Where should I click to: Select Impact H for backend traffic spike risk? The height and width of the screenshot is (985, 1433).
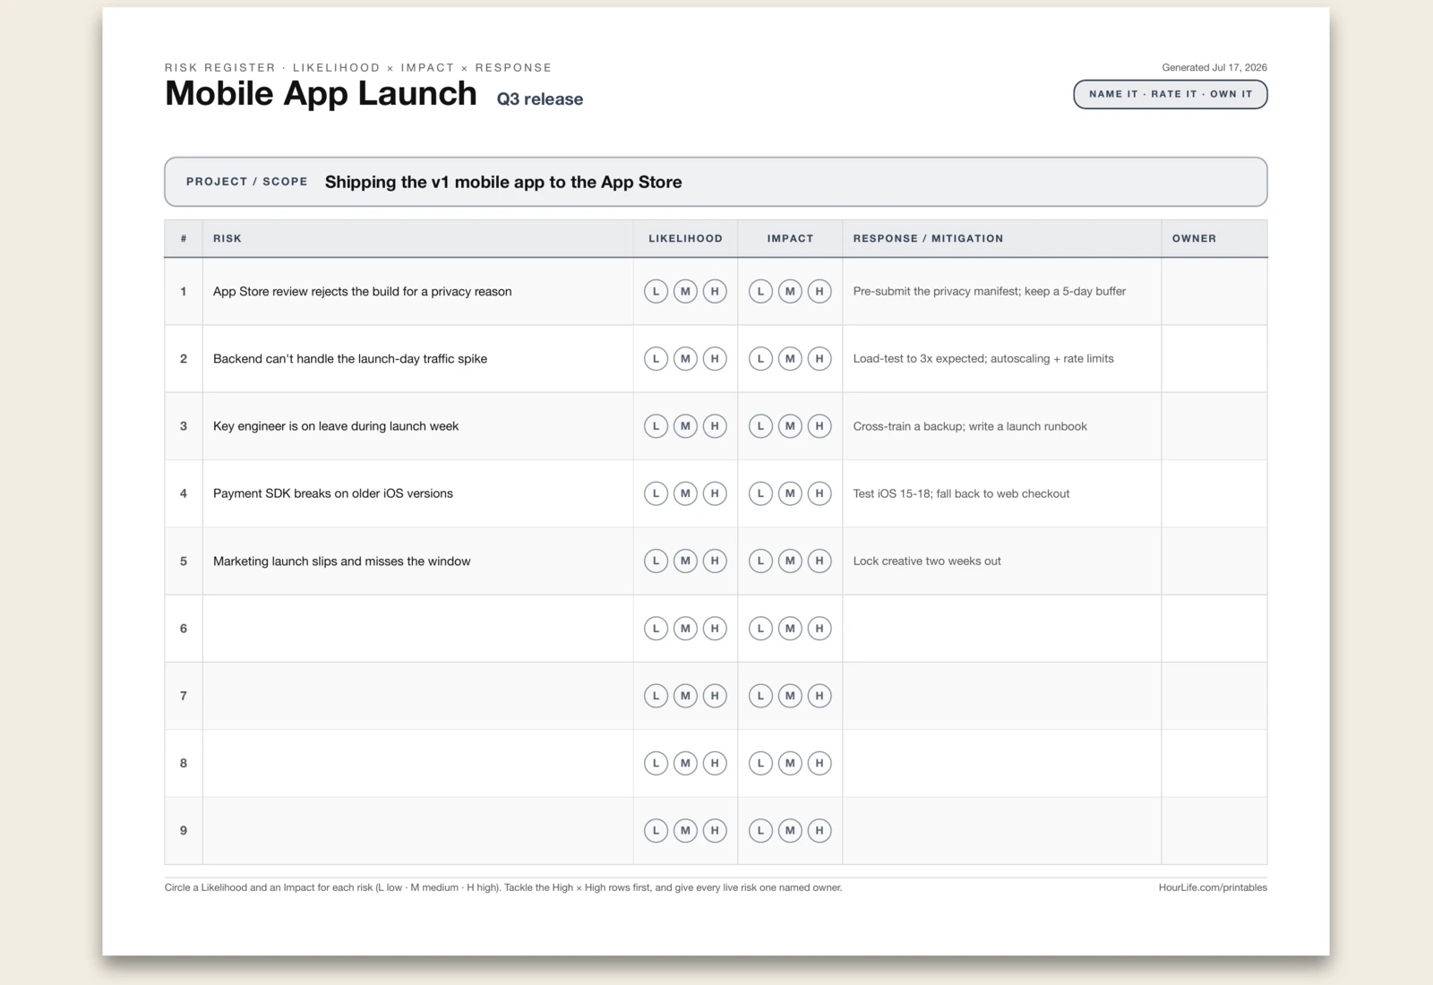pos(819,359)
